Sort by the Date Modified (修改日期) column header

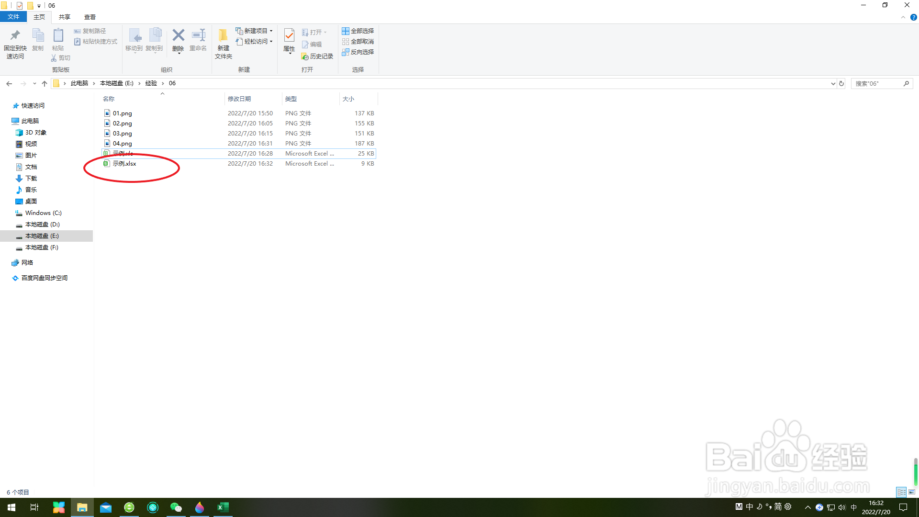[x=239, y=99]
